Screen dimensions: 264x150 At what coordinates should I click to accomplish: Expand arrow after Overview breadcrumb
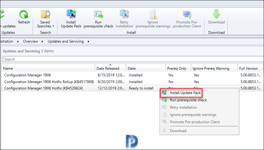42,41
